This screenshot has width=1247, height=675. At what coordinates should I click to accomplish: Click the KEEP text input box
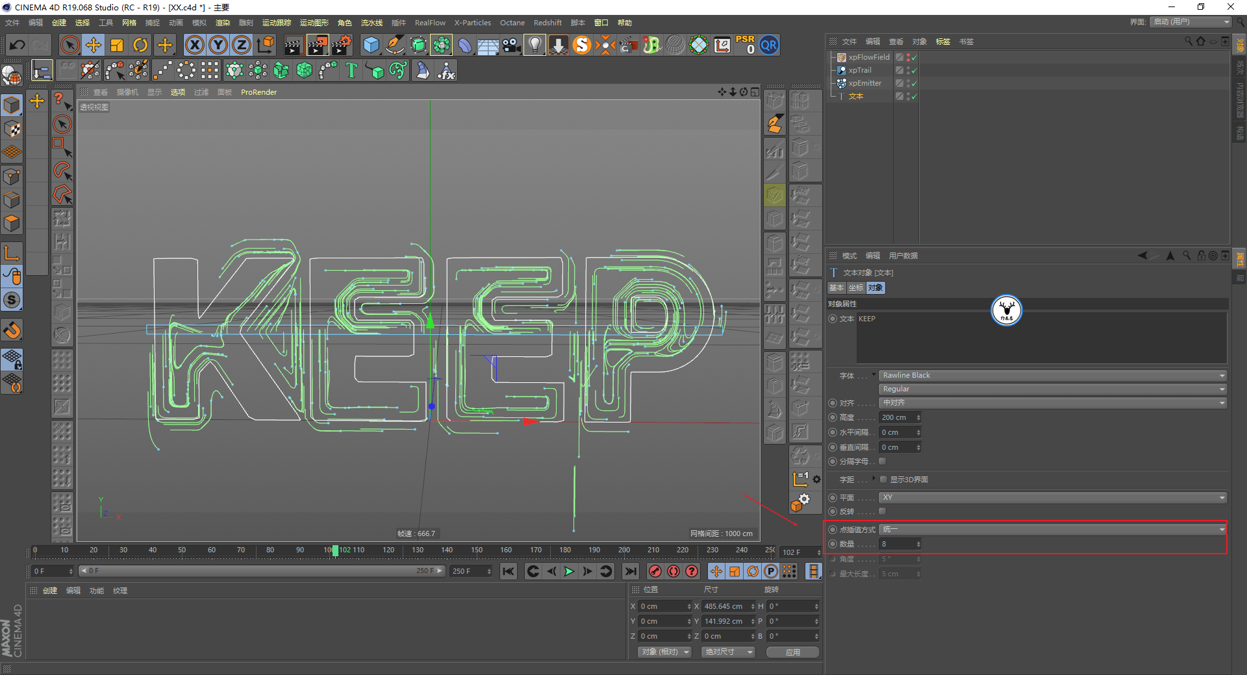pos(1041,338)
